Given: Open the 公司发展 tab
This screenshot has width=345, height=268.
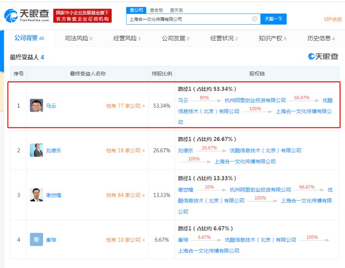Looking at the screenshot, I should [x=176, y=38].
